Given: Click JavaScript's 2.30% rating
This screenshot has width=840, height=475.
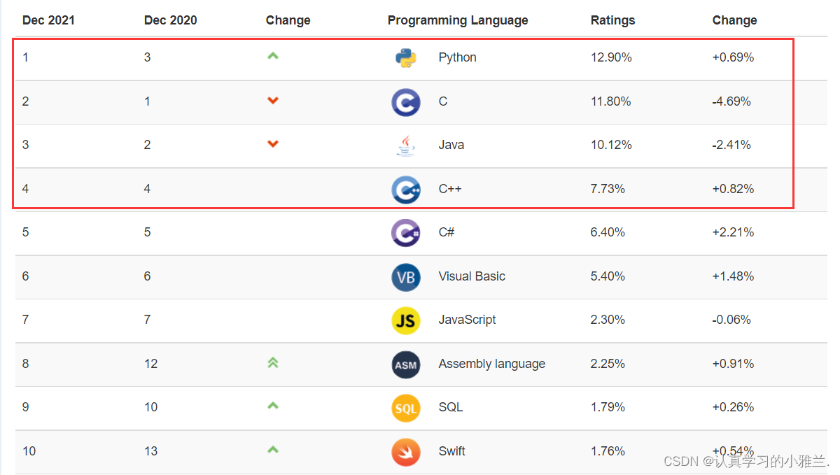Looking at the screenshot, I should click(x=608, y=320).
